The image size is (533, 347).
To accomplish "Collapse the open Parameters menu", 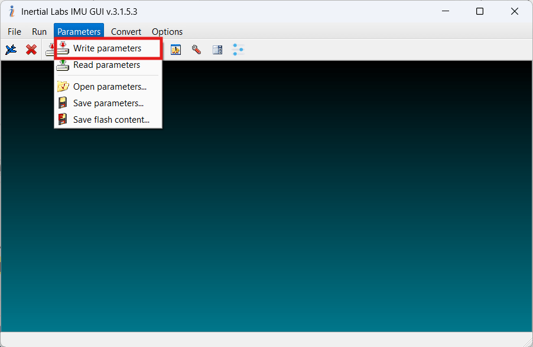I will tap(79, 32).
